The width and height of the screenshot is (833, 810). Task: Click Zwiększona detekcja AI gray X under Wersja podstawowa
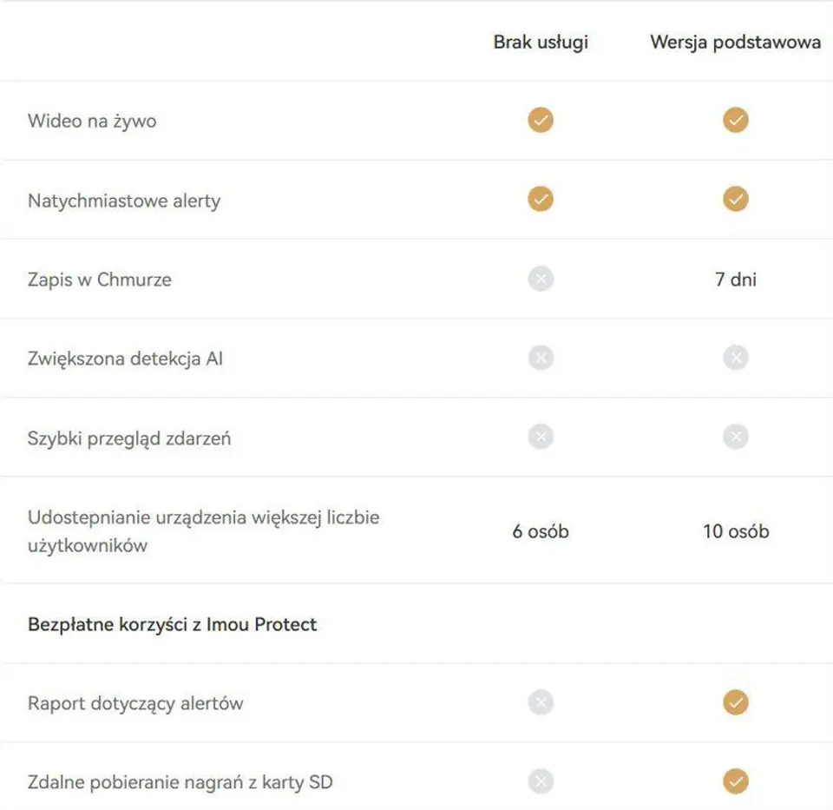[736, 358]
